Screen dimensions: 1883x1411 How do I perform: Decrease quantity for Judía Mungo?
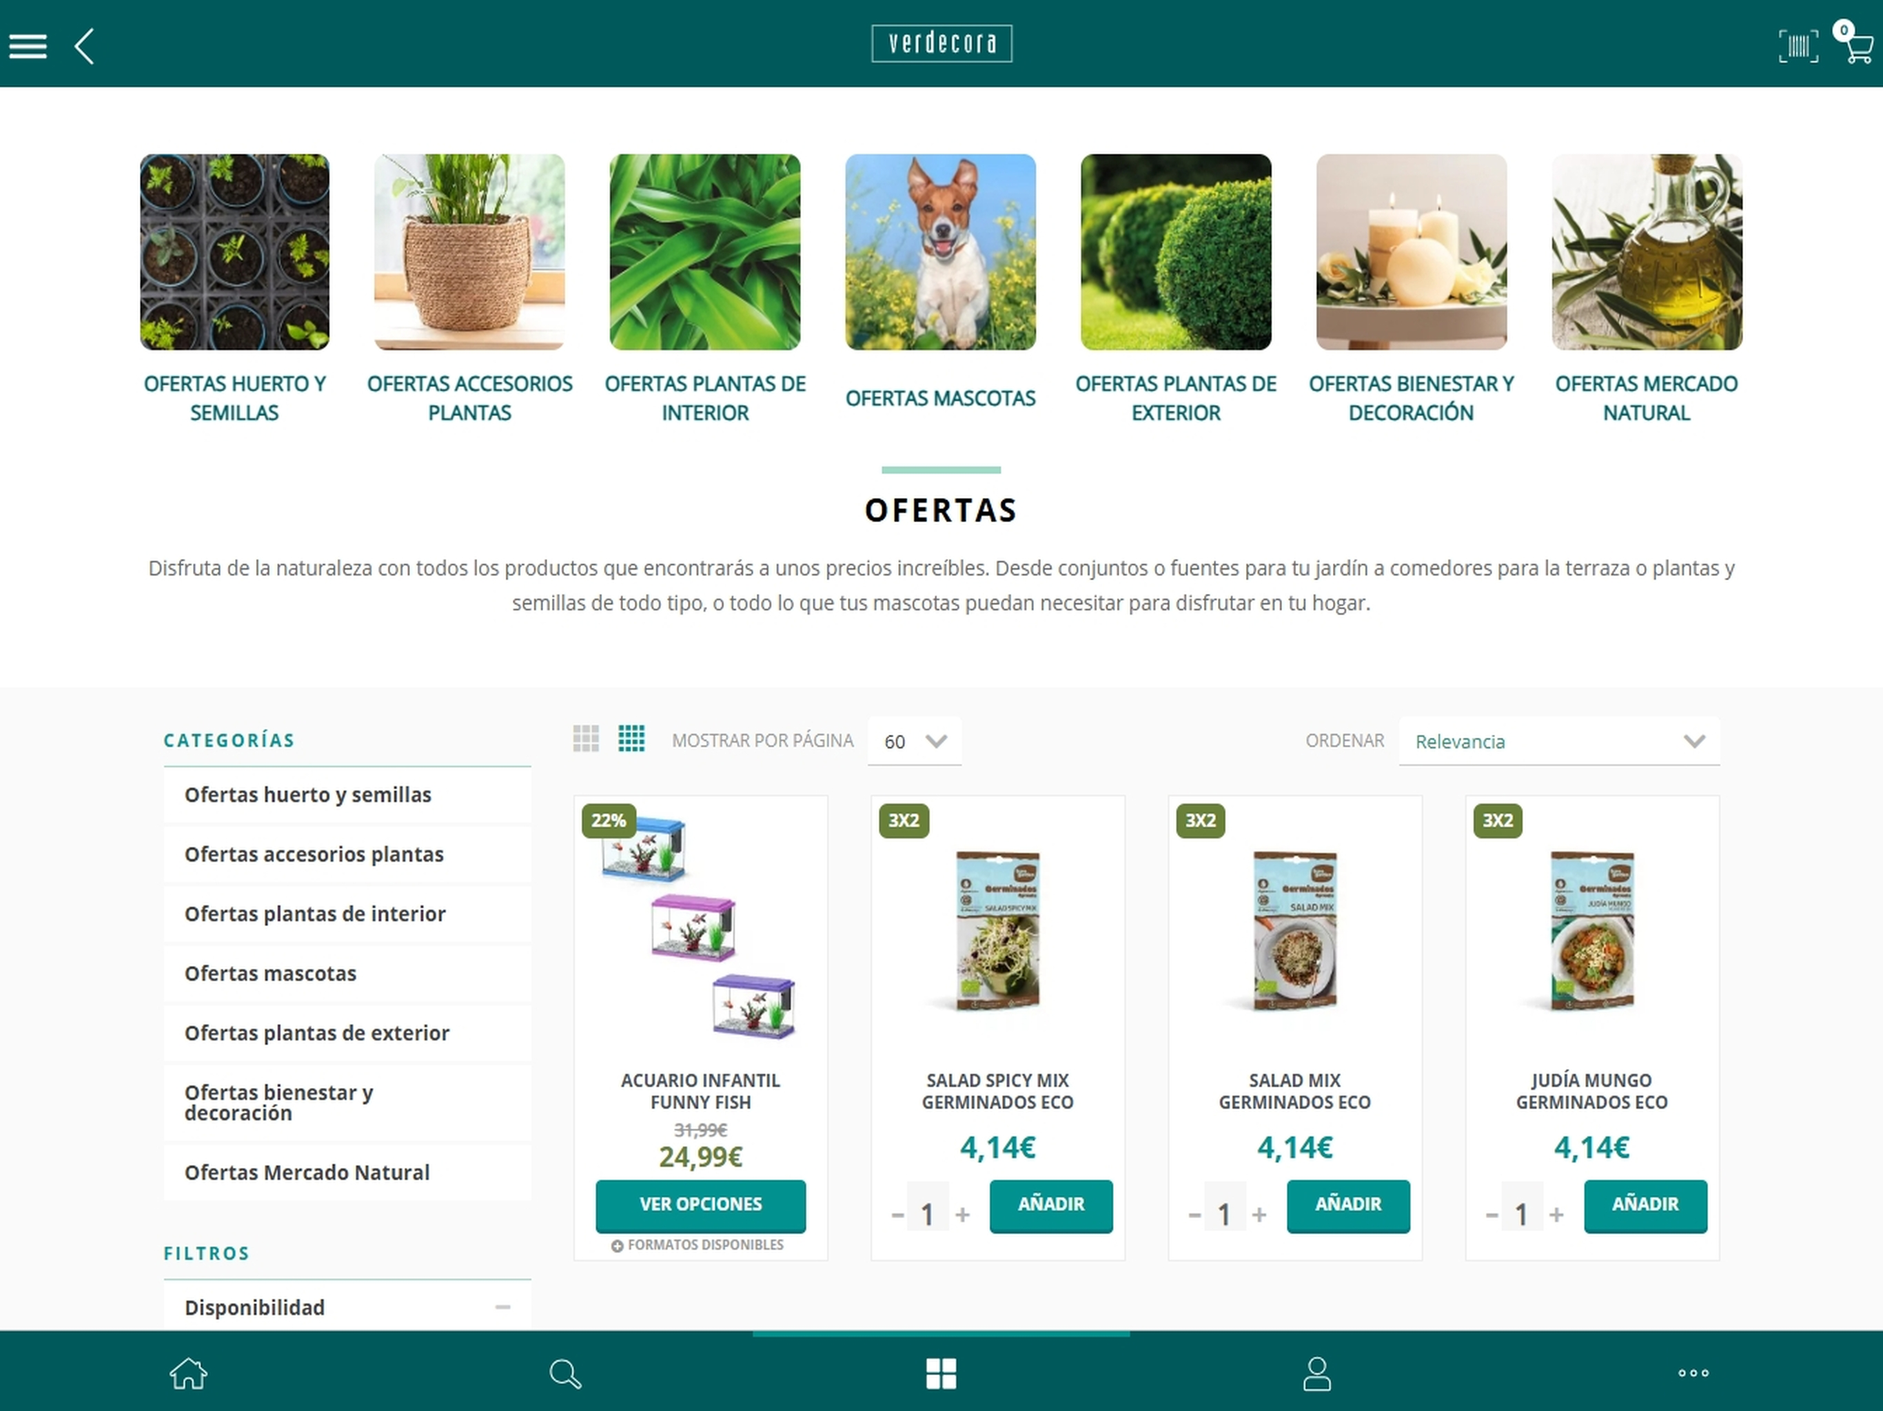(1492, 1215)
